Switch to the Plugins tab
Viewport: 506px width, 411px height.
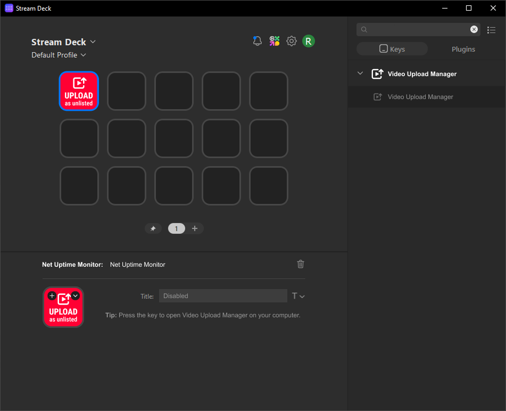463,49
